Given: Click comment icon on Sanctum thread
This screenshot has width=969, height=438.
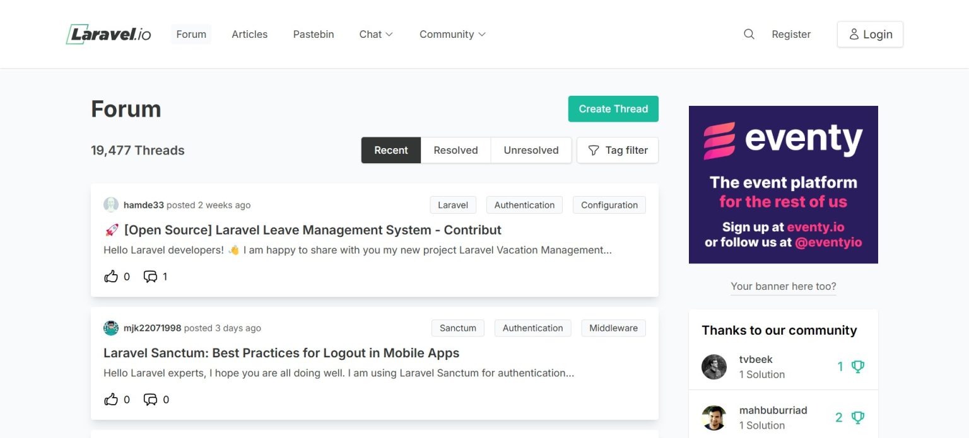Looking at the screenshot, I should point(150,400).
